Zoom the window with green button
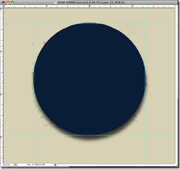Image resolution: width=180 pixels, height=169 pixels. [x=12, y=2]
